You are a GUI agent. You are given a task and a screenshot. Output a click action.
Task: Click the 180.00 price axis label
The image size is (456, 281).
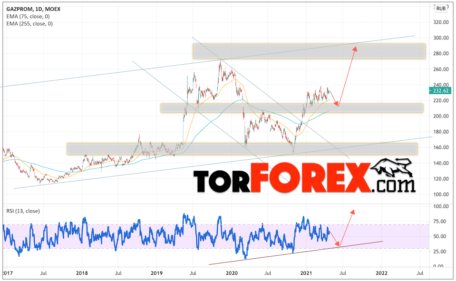click(441, 132)
